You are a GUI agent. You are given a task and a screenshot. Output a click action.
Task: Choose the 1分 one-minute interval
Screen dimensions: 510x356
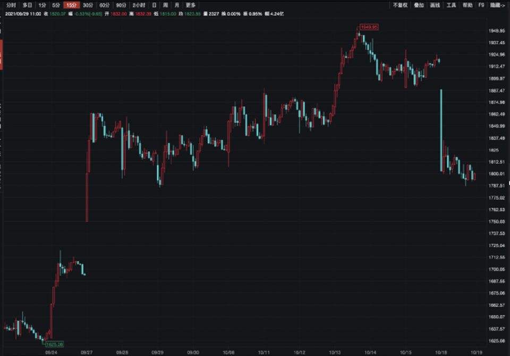(42, 5)
